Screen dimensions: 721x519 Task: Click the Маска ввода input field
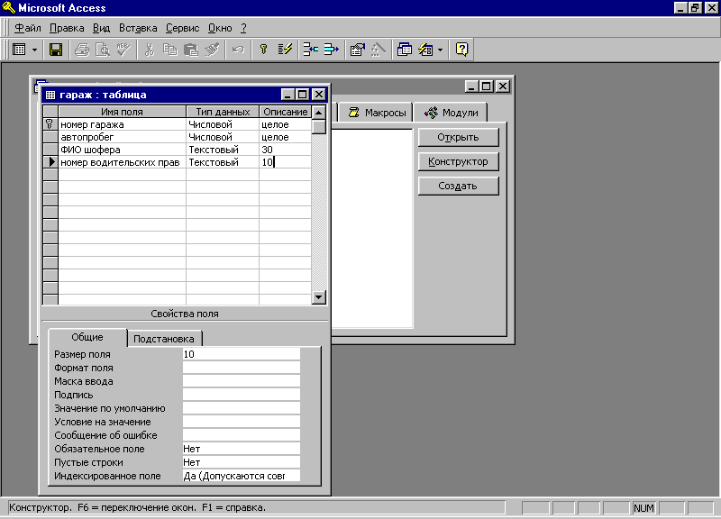point(242,381)
